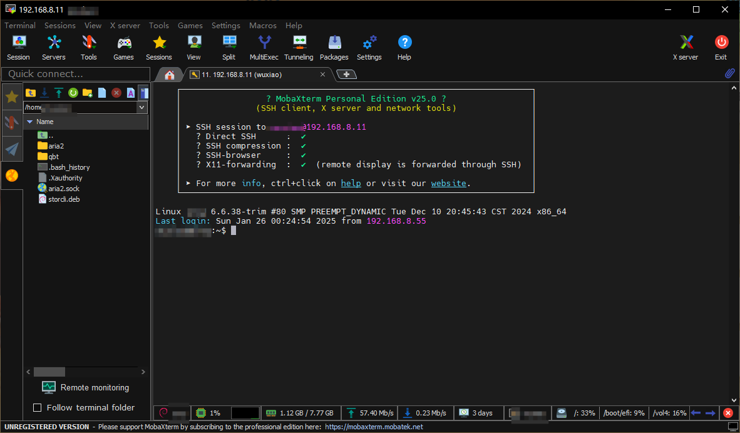
Task: Close the 192.168.8.11 session tab
Action: pos(323,75)
